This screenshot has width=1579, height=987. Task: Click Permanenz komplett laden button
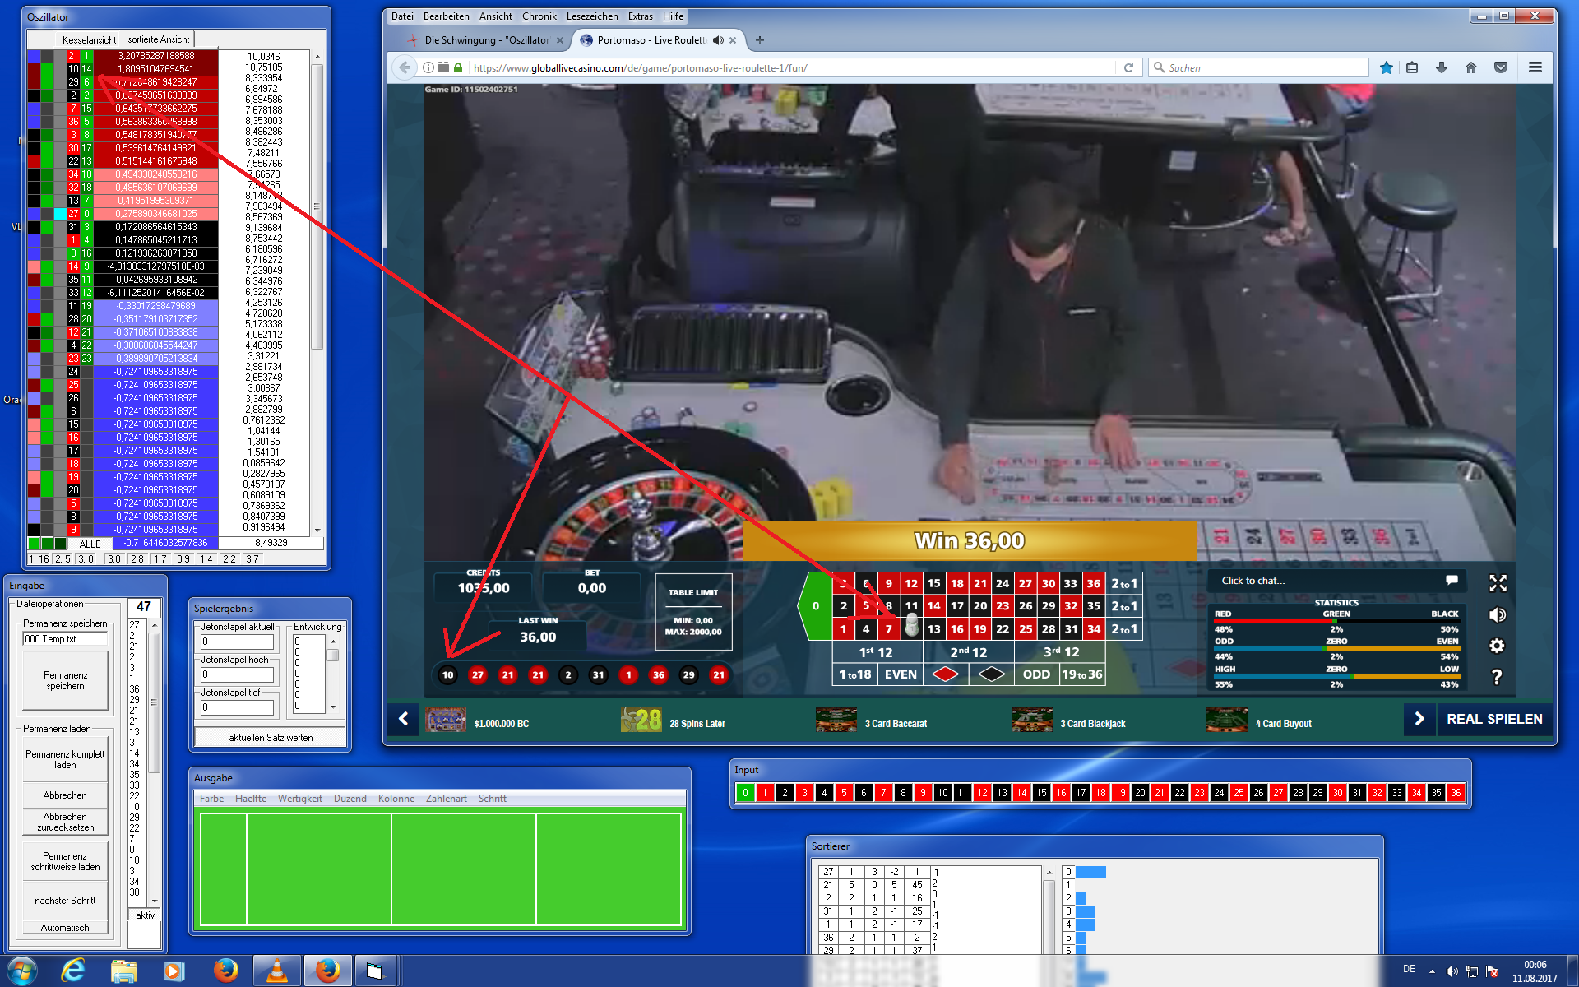(x=65, y=759)
